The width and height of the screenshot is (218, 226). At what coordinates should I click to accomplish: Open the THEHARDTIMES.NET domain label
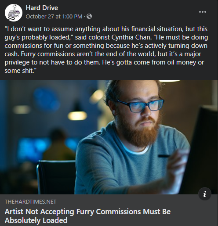[x=30, y=202]
